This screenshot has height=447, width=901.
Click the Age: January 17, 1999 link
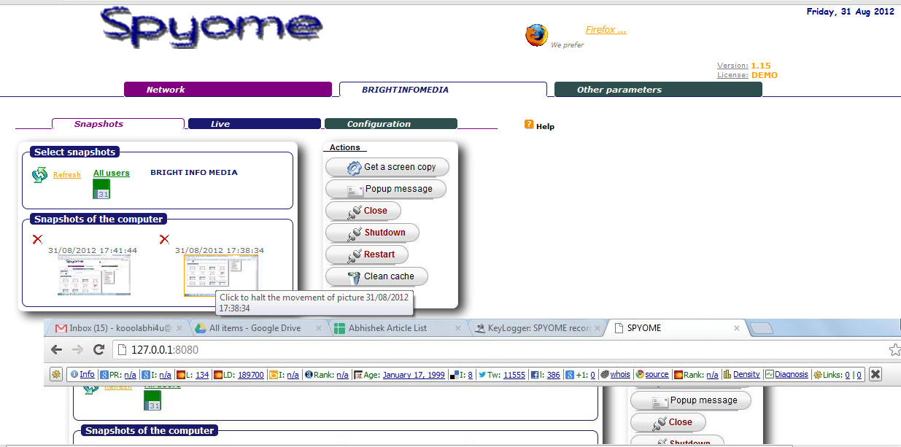(x=398, y=374)
